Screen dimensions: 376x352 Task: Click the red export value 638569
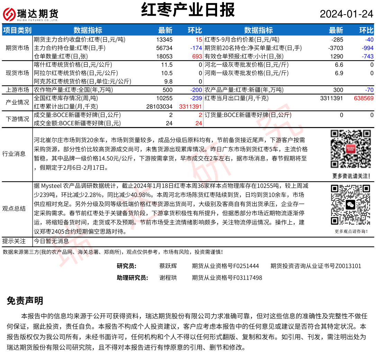363,98
